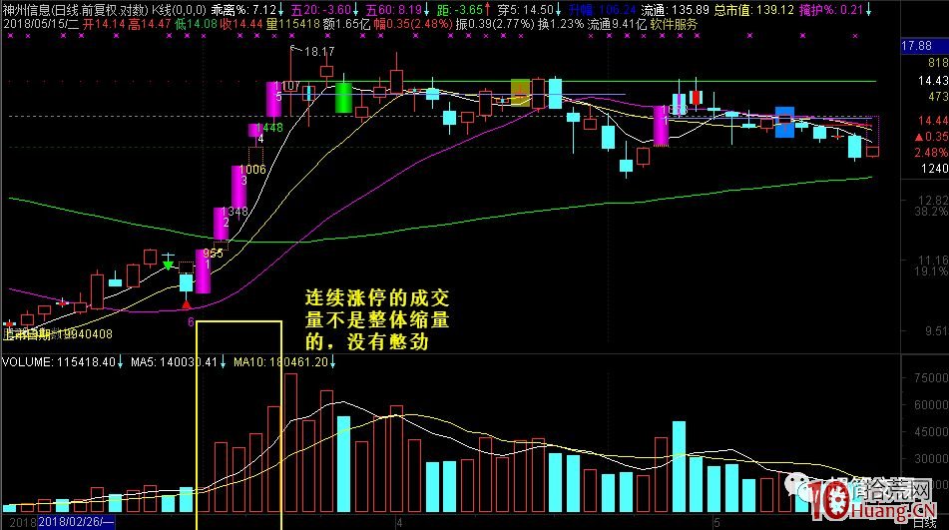
Task: Click the MA5: 140030.41 volume average label
Action: coord(174,361)
